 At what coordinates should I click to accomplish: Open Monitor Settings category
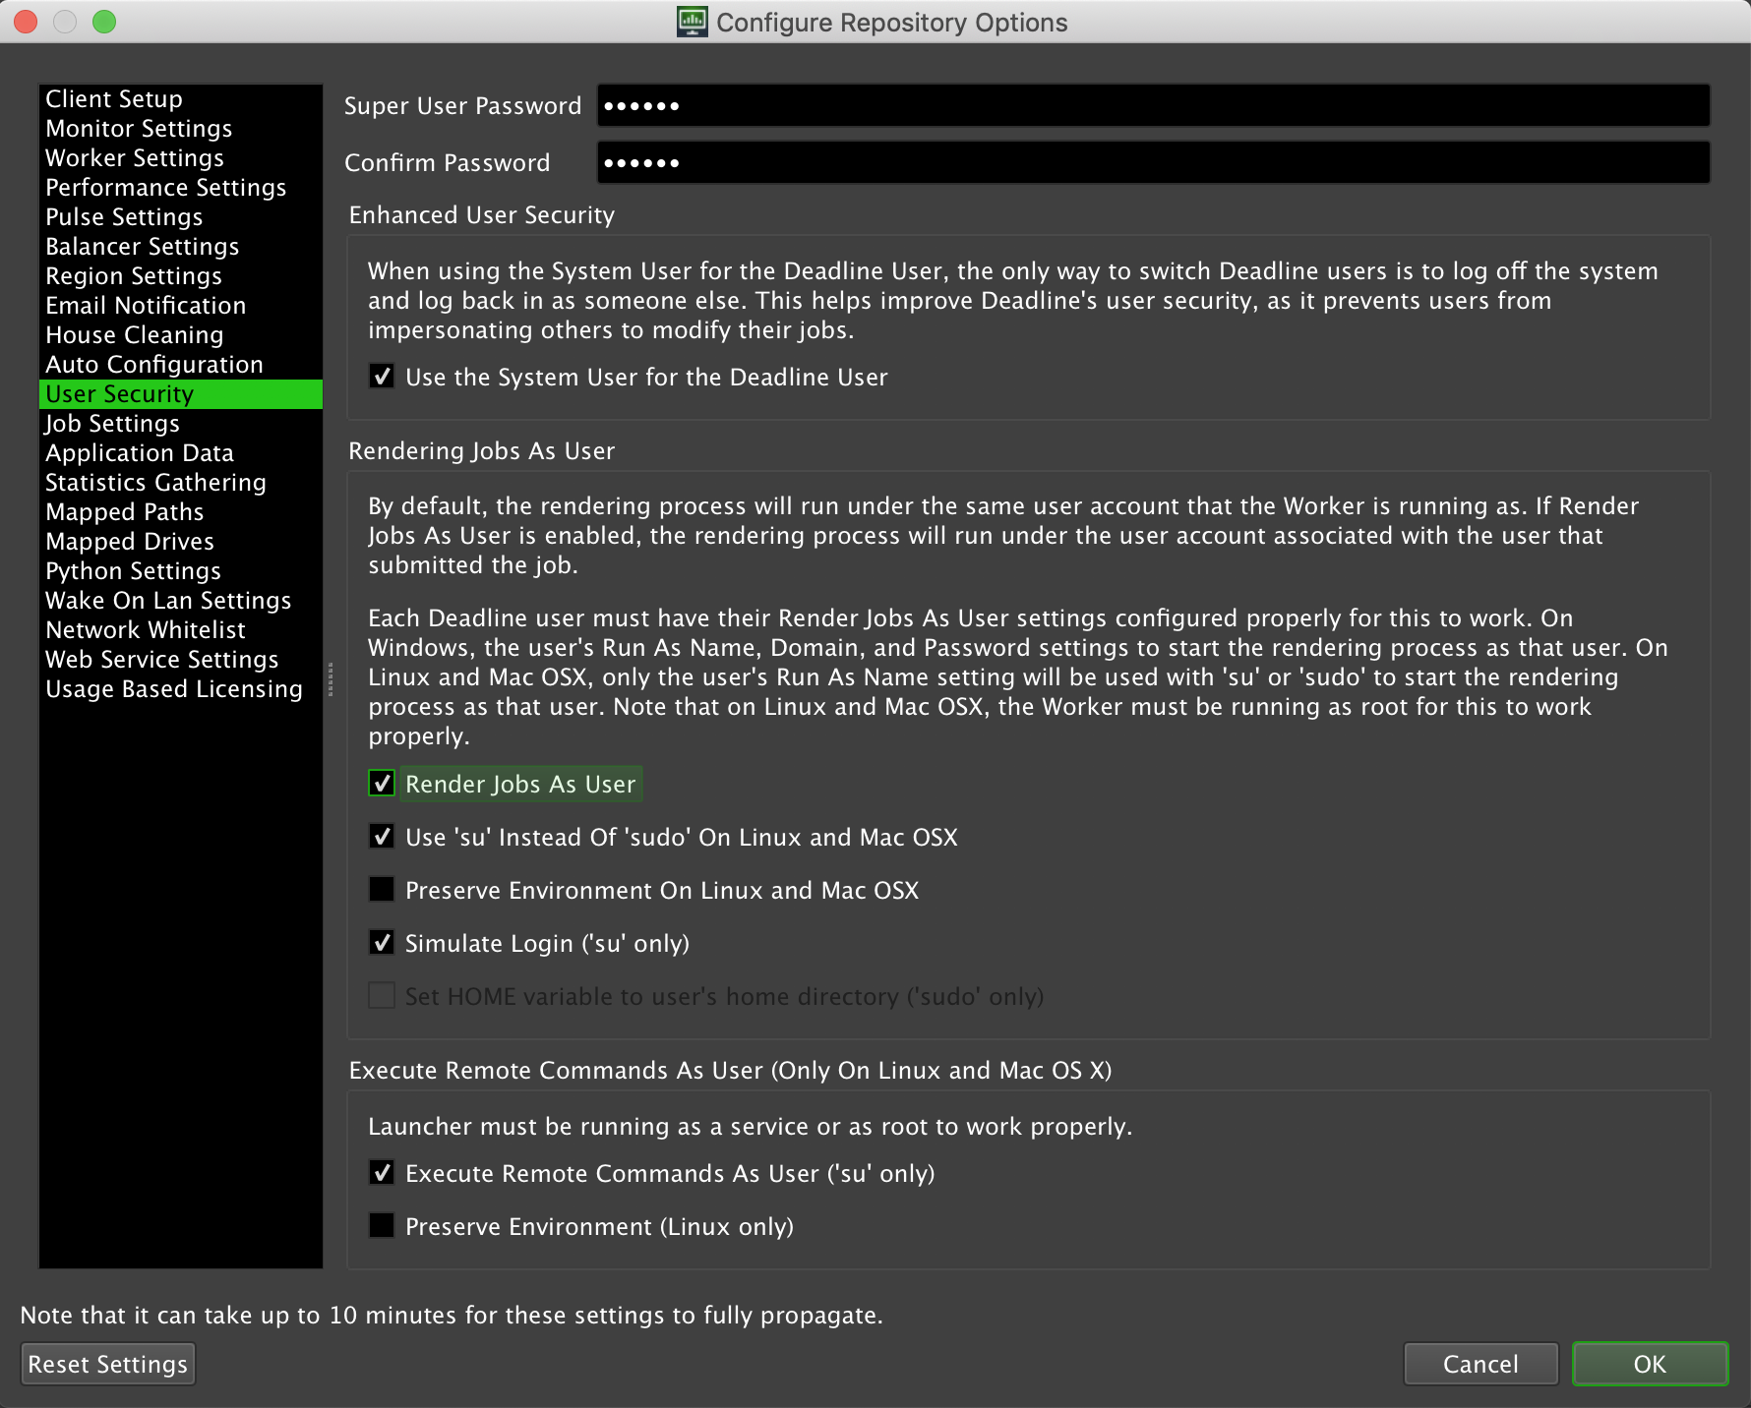coord(181,129)
